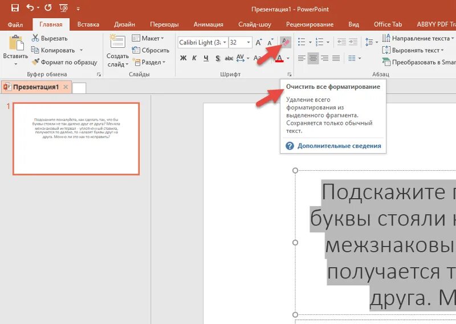Cut selection with Вырезать

pos(50,38)
